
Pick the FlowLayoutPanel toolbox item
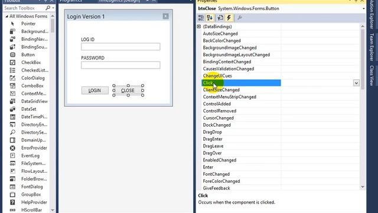pyautogui.click(x=28, y=171)
